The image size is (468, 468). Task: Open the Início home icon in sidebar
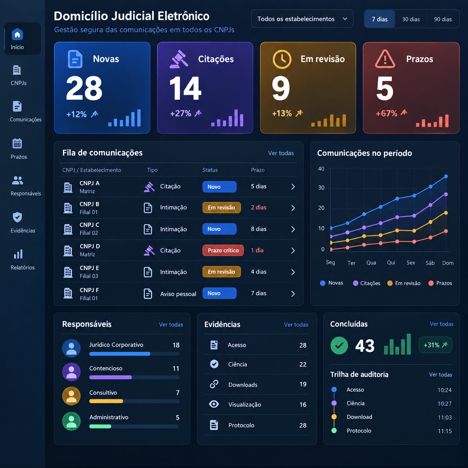coord(17,34)
